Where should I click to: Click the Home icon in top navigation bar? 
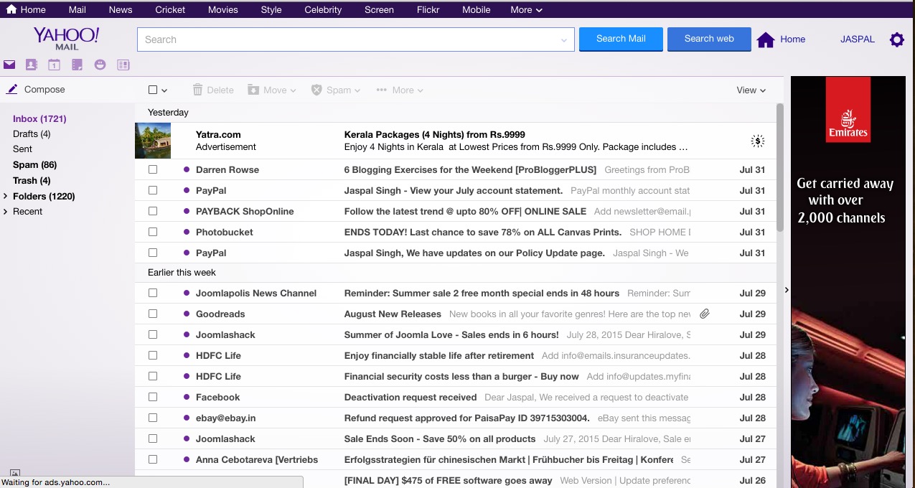point(11,9)
